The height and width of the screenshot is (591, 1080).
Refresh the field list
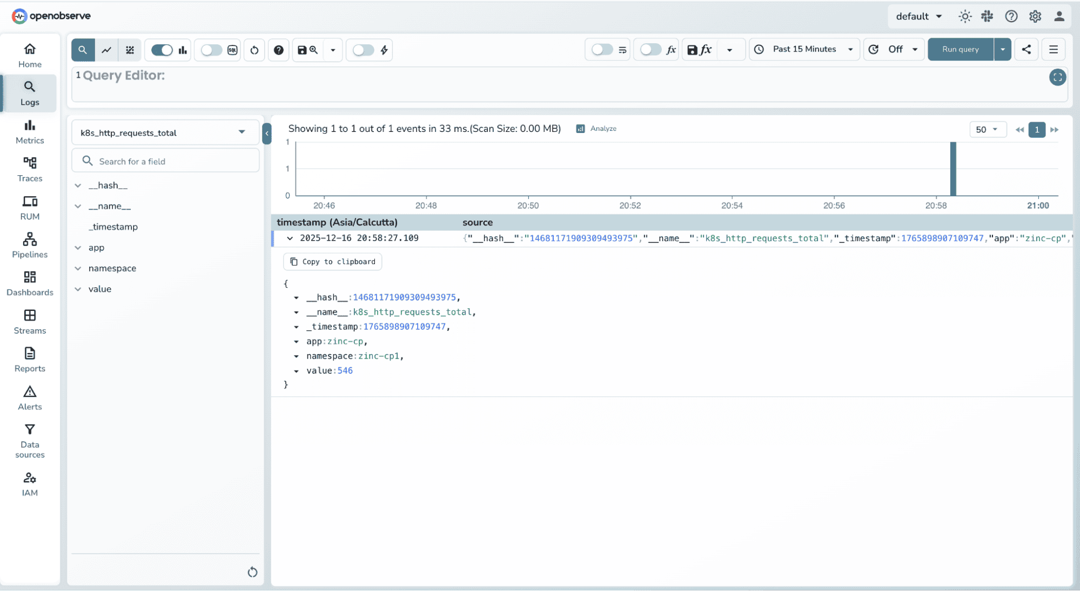252,572
